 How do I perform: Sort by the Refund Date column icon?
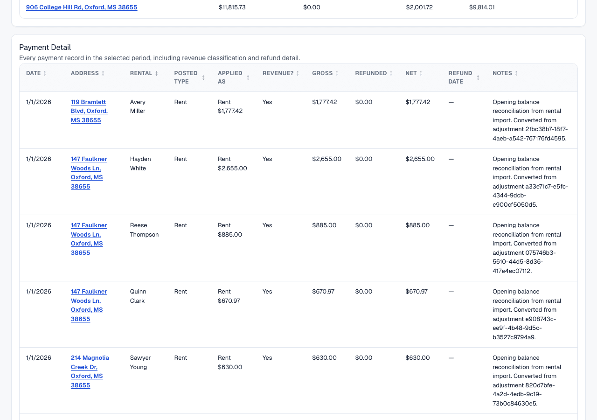click(478, 77)
